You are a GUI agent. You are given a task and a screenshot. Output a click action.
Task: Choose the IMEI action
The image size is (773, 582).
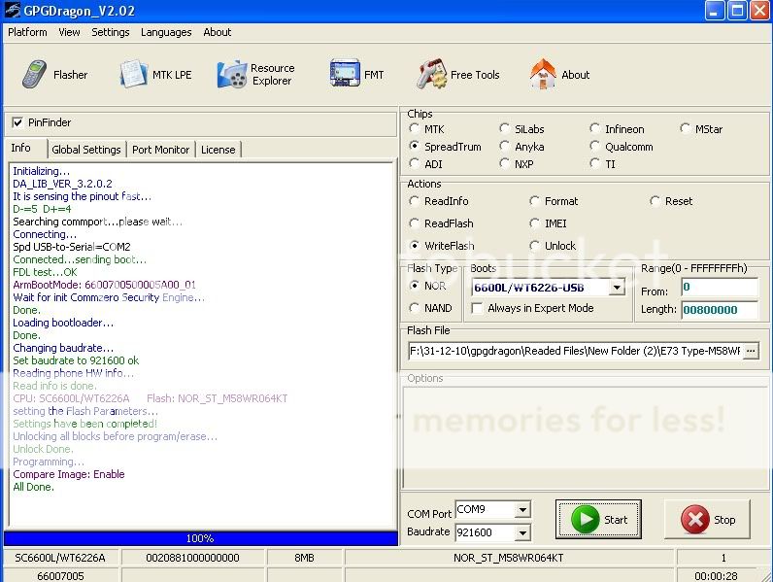(x=534, y=223)
